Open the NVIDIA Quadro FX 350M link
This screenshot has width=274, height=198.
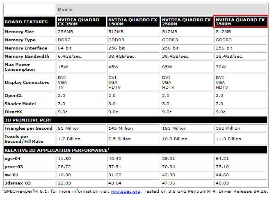(x=78, y=22)
